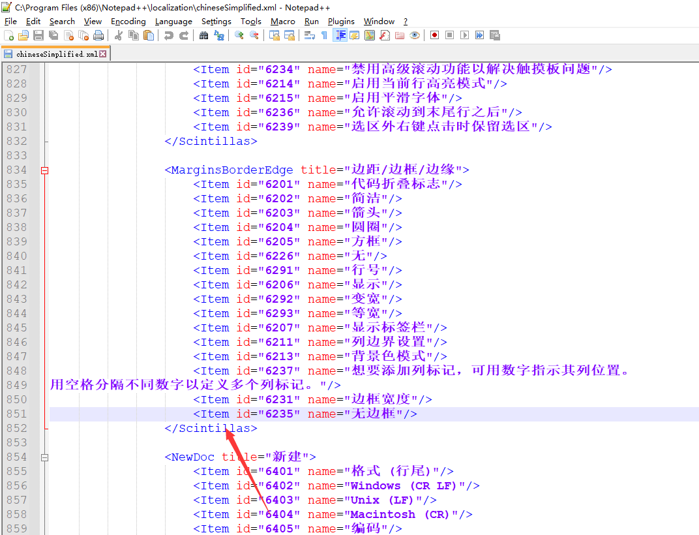Toggle file monitoring eye icon

(x=415, y=36)
